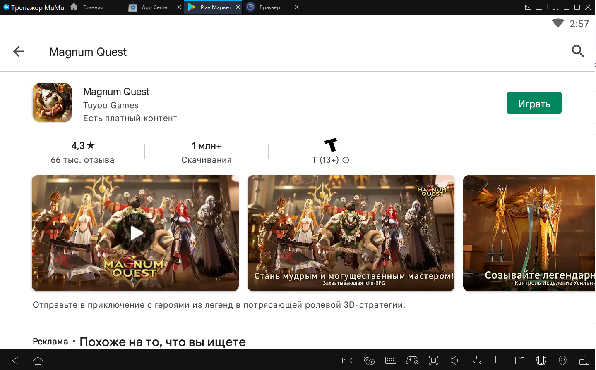Open screenshot 'Созывайте легендарн'
596x370 pixels.
coord(529,233)
